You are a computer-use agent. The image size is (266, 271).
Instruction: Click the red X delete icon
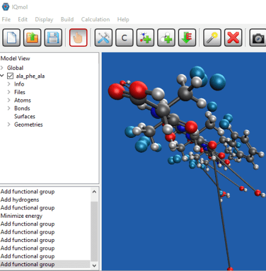(x=233, y=37)
